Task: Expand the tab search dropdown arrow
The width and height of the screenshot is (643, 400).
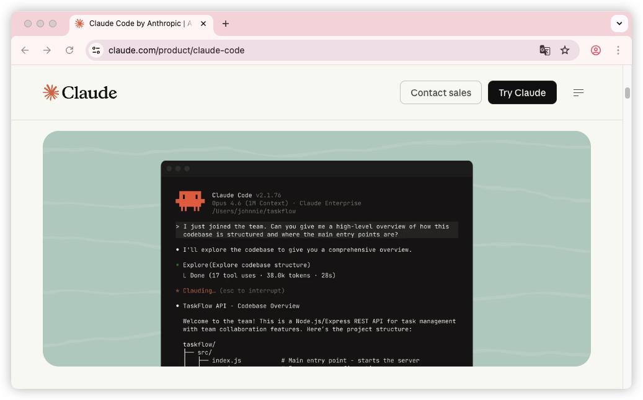Action: [619, 24]
